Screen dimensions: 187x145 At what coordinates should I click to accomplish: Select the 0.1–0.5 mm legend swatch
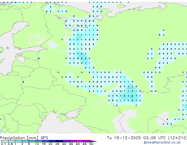5,141
